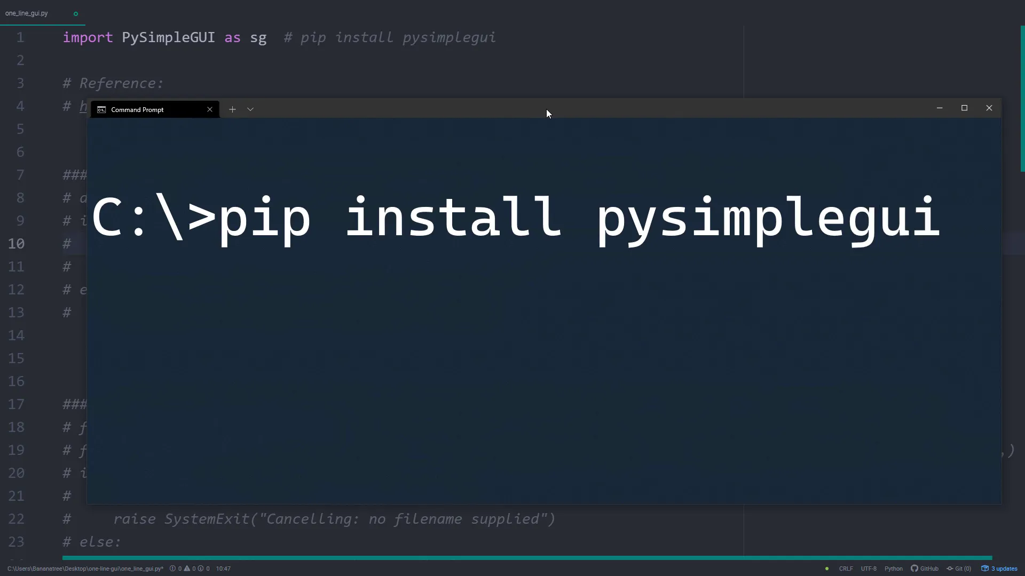Open the Python language mode selector
This screenshot has height=576, width=1025.
[x=894, y=569]
